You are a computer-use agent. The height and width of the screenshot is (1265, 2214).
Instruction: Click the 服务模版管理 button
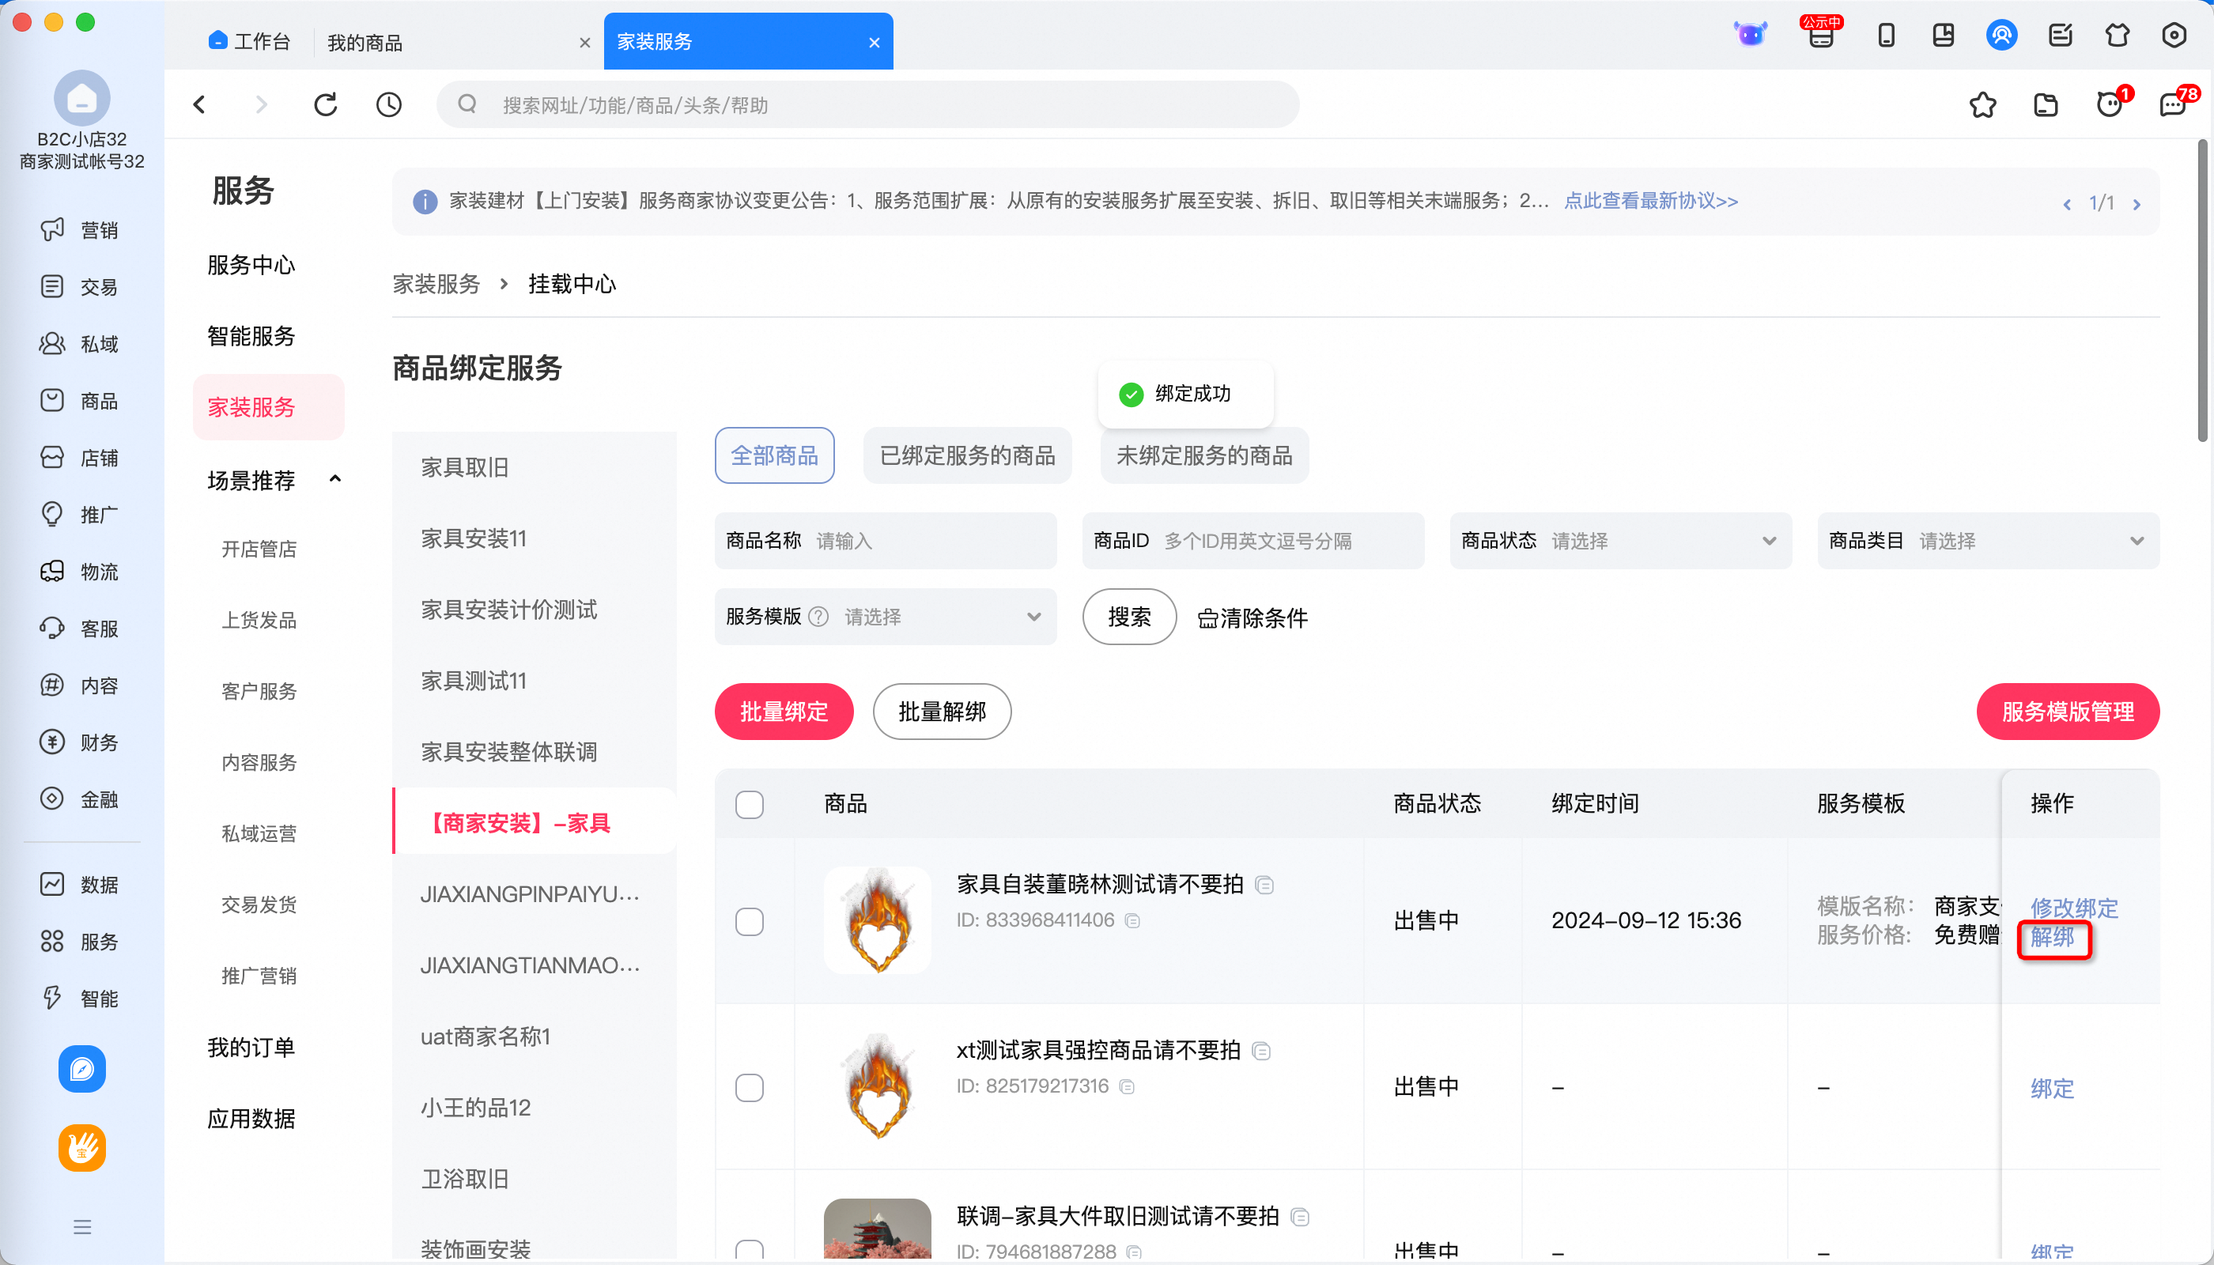pos(2068,712)
